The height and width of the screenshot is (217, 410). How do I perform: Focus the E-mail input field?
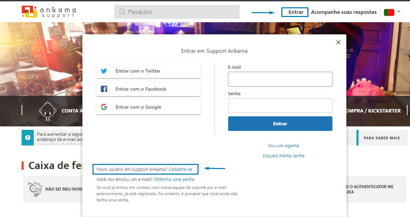[280, 79]
